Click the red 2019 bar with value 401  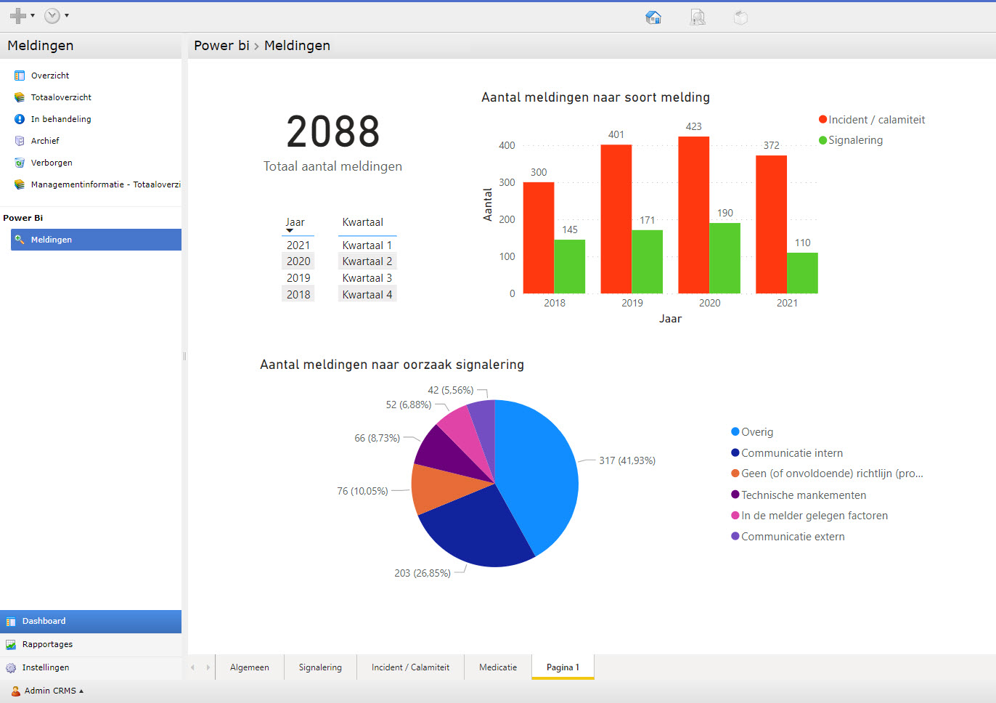point(616,219)
